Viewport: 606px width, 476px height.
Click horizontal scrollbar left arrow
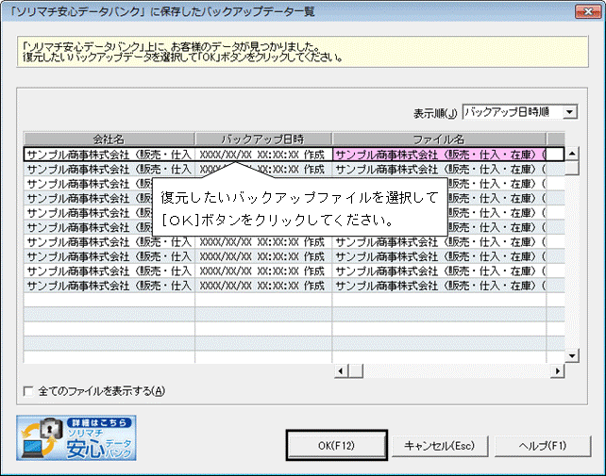pyautogui.click(x=341, y=371)
